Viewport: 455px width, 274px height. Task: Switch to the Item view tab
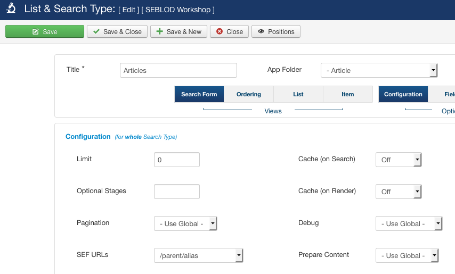(x=347, y=94)
